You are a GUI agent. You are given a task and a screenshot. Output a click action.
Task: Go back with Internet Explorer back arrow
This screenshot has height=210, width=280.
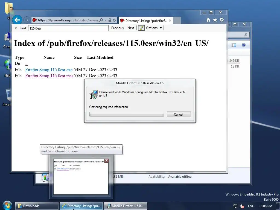17,20
